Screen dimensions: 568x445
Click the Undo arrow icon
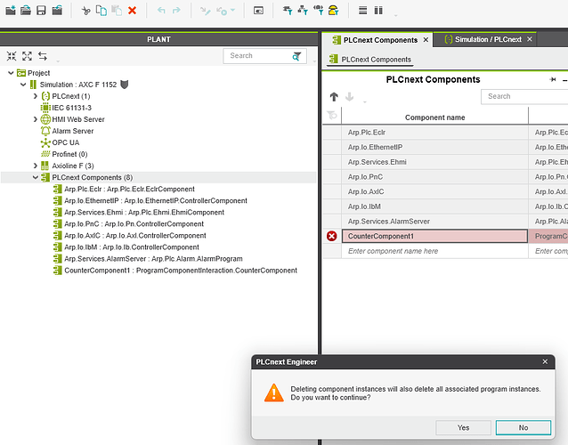click(161, 11)
